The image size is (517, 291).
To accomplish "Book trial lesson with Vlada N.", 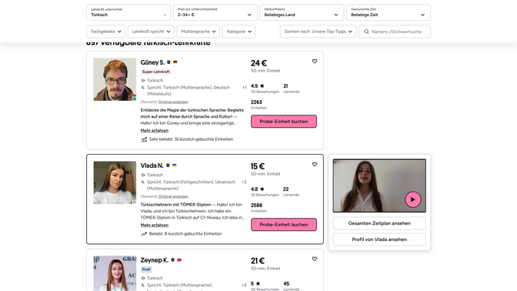I will coord(284,225).
